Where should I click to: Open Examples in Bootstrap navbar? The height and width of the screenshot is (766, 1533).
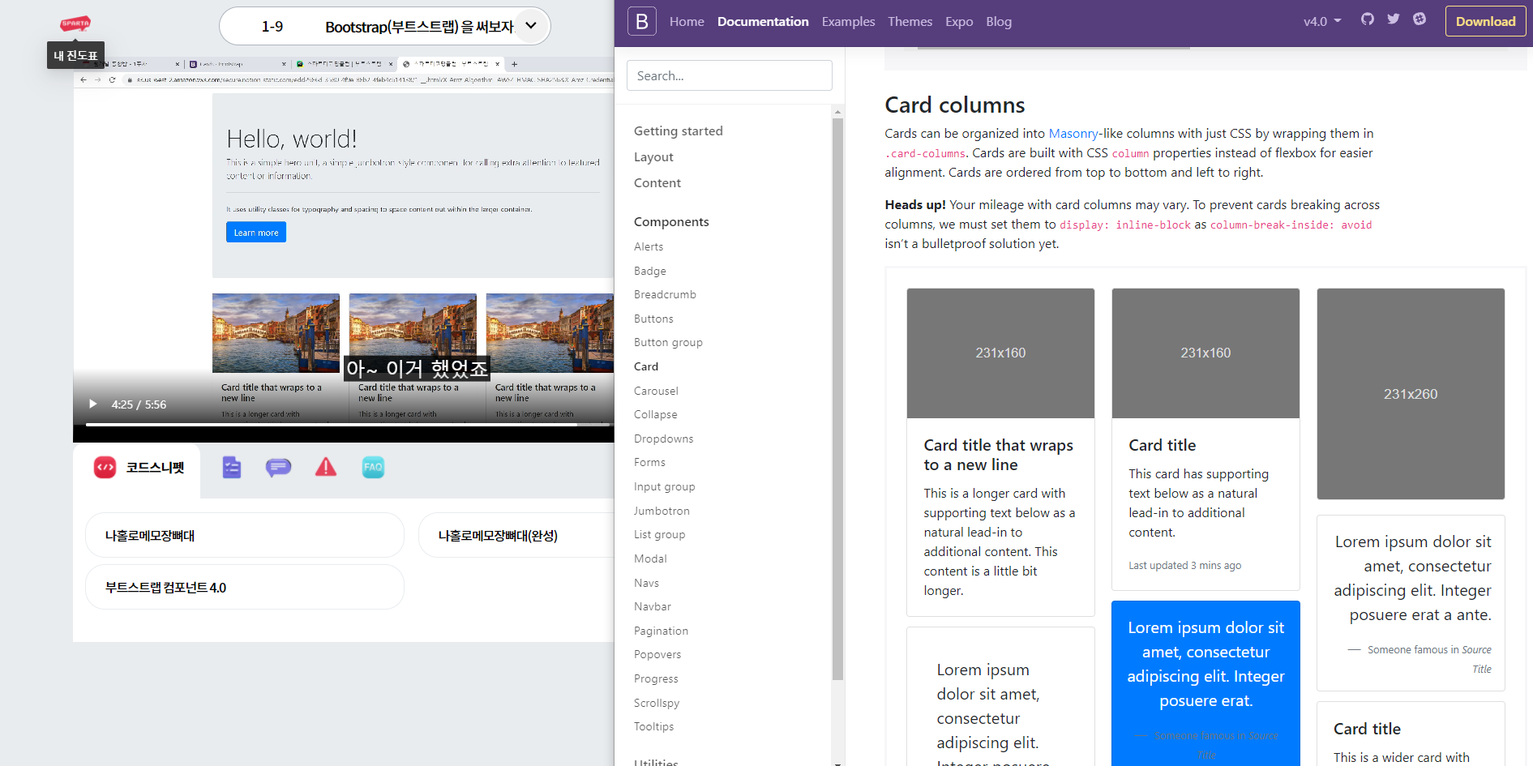[x=848, y=22]
